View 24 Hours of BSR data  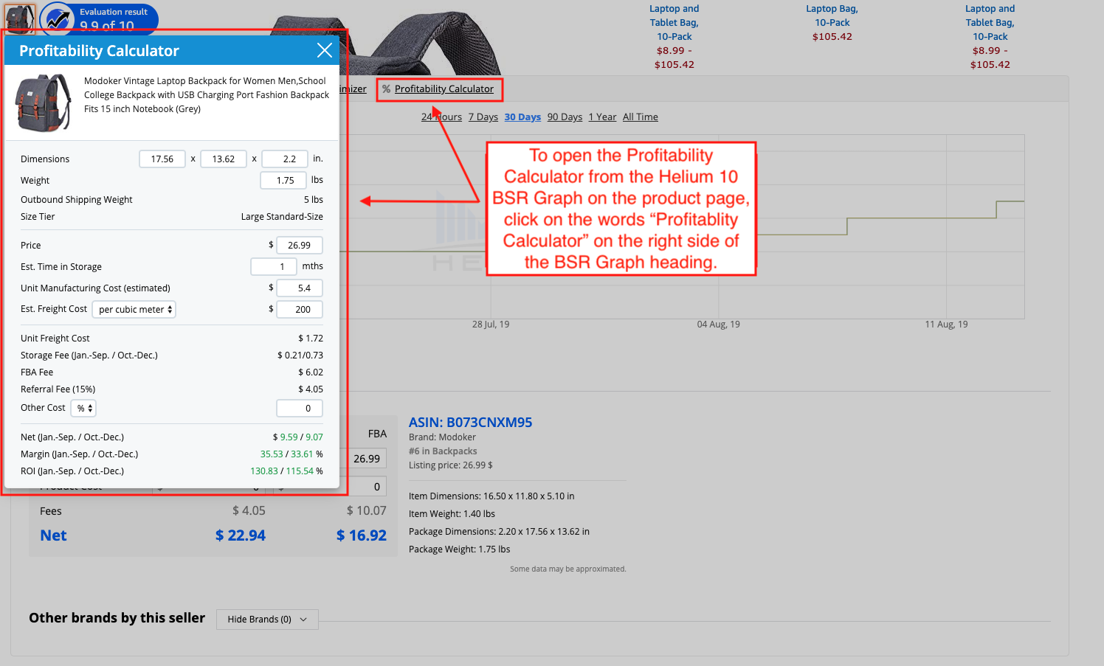point(441,117)
